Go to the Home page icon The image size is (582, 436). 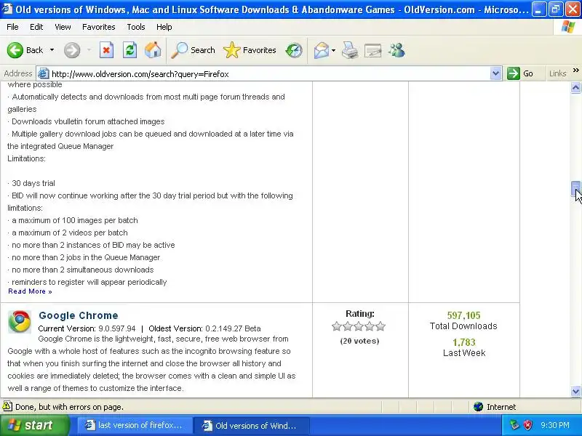(x=153, y=50)
